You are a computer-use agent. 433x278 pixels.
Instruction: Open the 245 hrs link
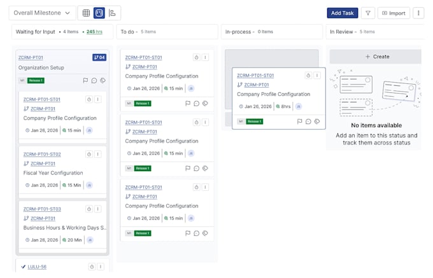point(94,32)
